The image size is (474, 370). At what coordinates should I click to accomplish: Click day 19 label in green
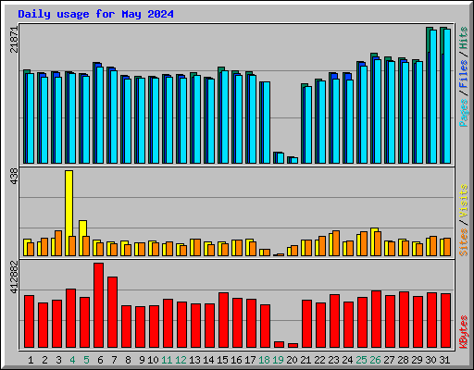click(x=278, y=360)
